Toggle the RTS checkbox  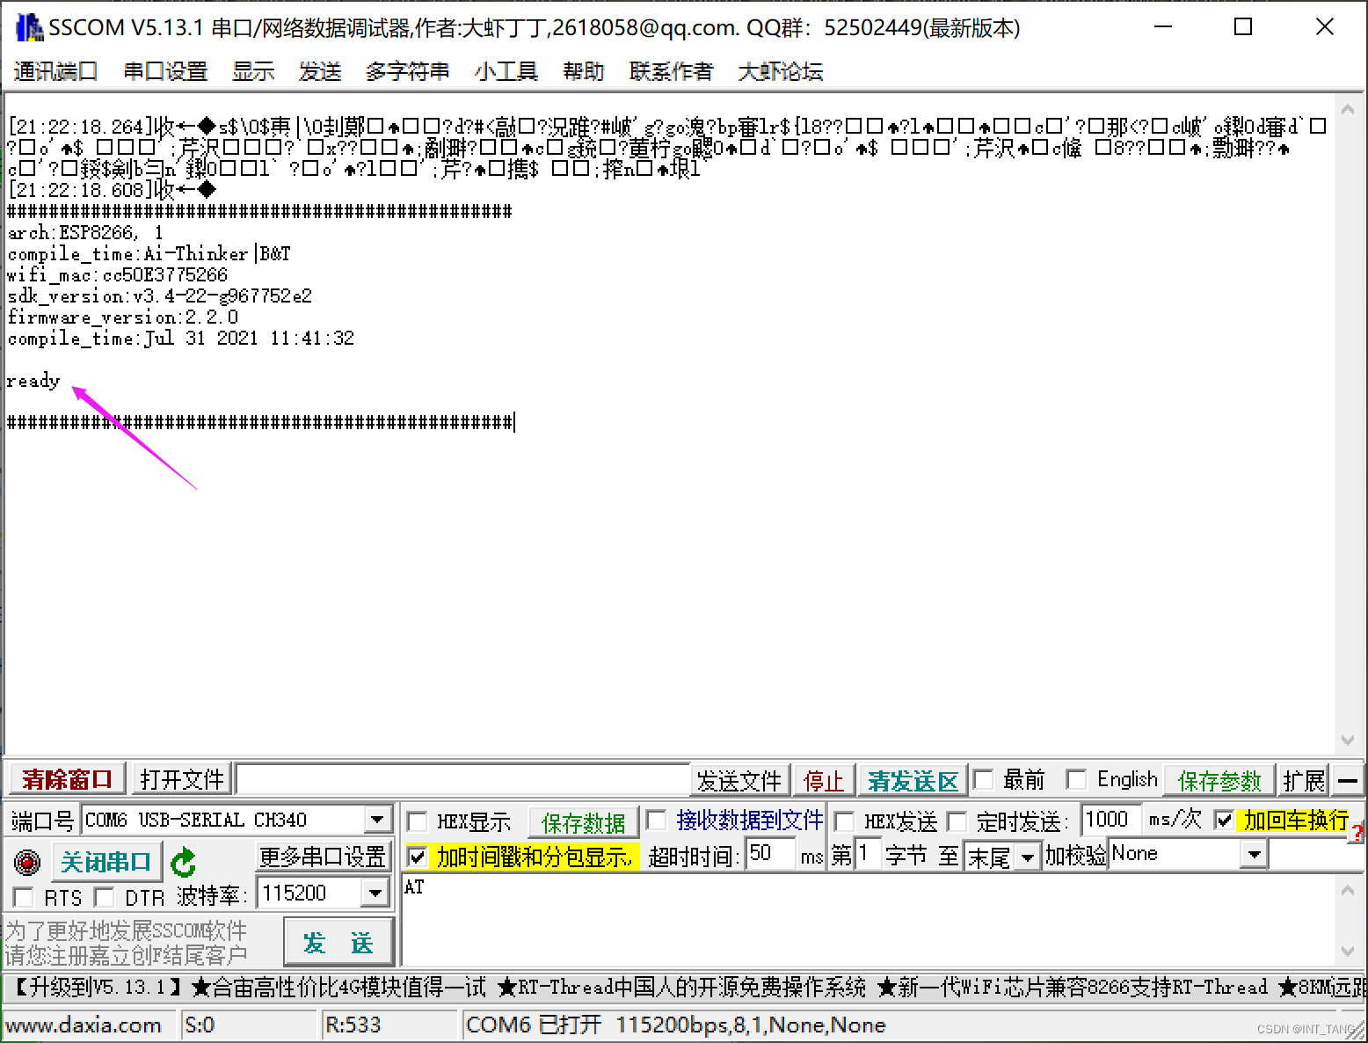pos(24,897)
